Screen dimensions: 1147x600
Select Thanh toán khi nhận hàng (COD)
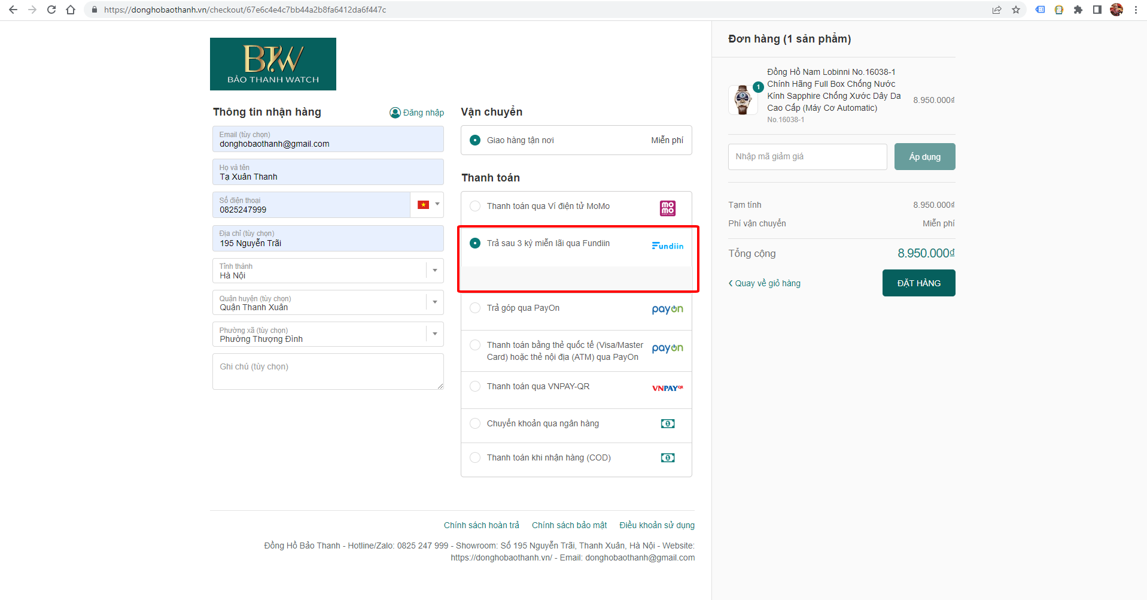pos(475,457)
